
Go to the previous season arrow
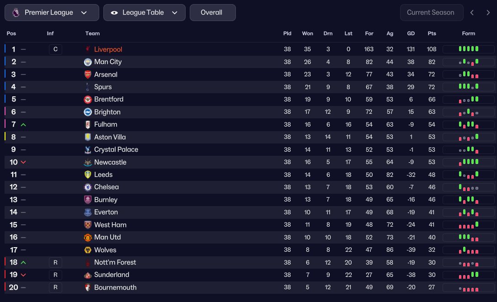tap(472, 13)
